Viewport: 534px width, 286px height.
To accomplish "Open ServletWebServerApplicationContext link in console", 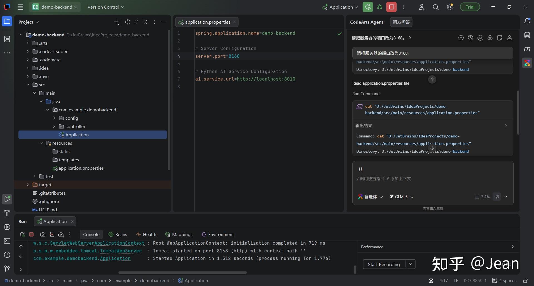I will (97, 243).
